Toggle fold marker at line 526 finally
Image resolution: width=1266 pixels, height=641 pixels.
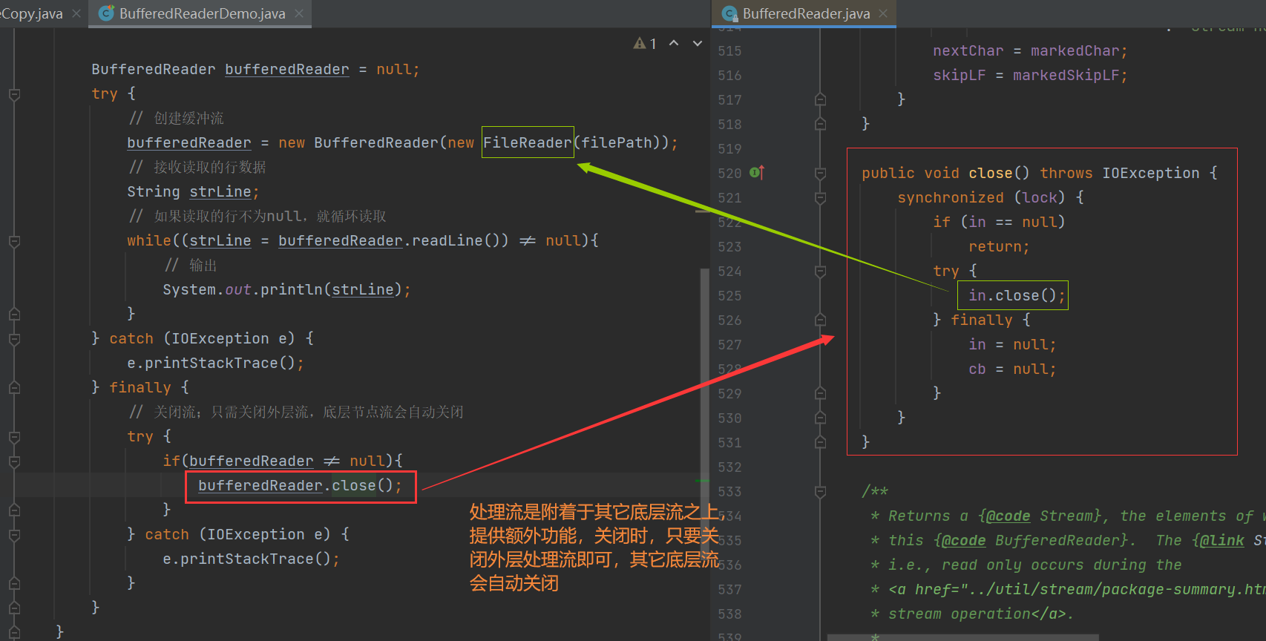tap(820, 320)
